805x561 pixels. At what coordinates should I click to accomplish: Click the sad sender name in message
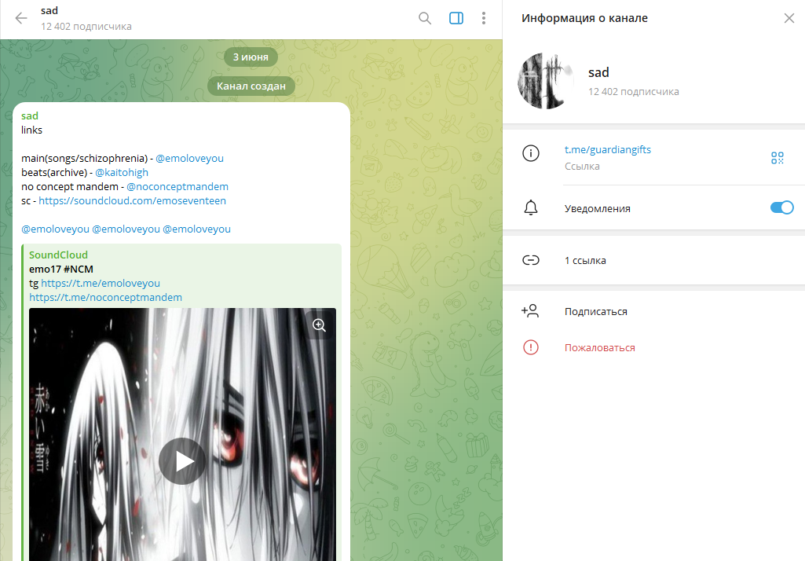tap(30, 115)
